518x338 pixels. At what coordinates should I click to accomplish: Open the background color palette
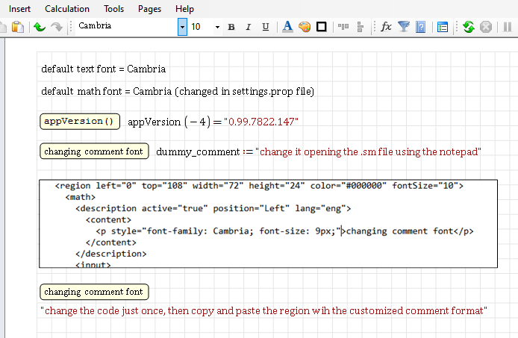(305, 27)
